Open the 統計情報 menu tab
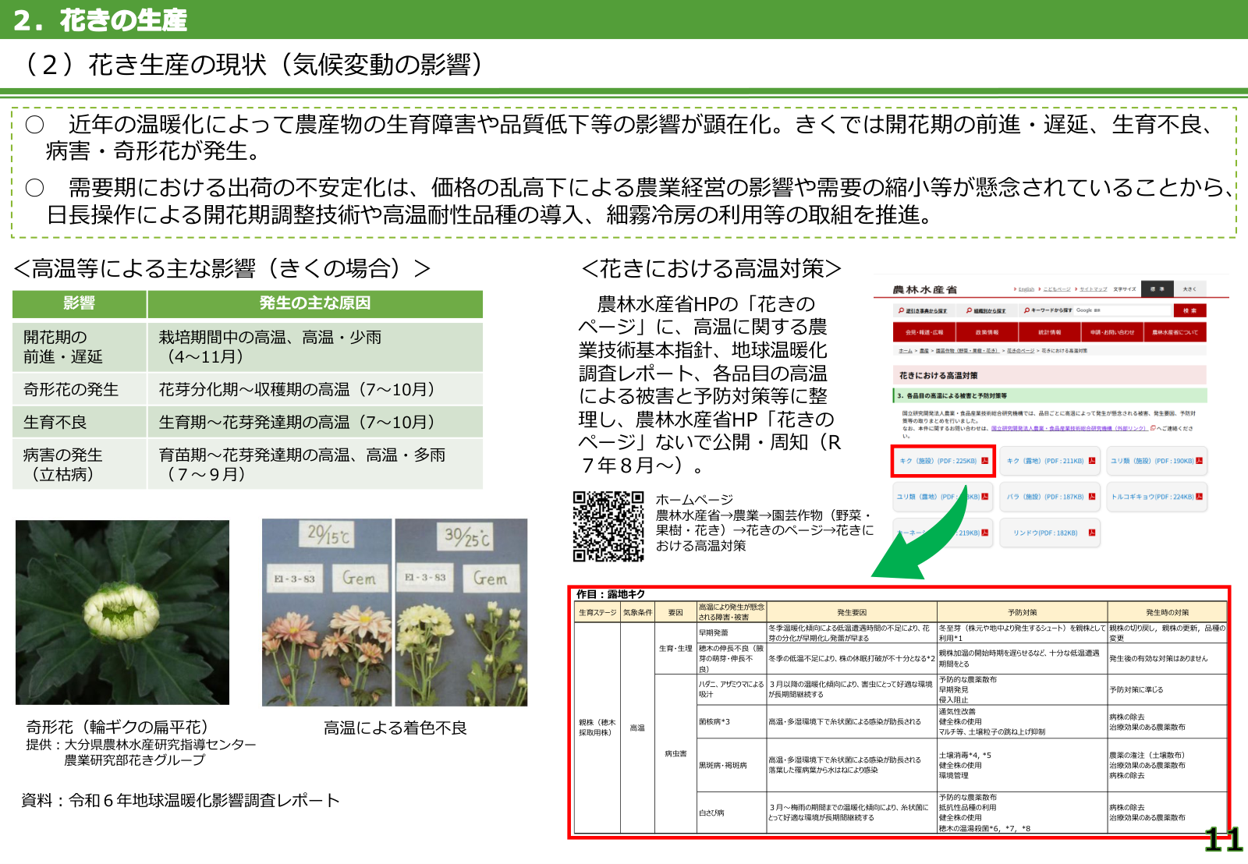 click(1050, 332)
